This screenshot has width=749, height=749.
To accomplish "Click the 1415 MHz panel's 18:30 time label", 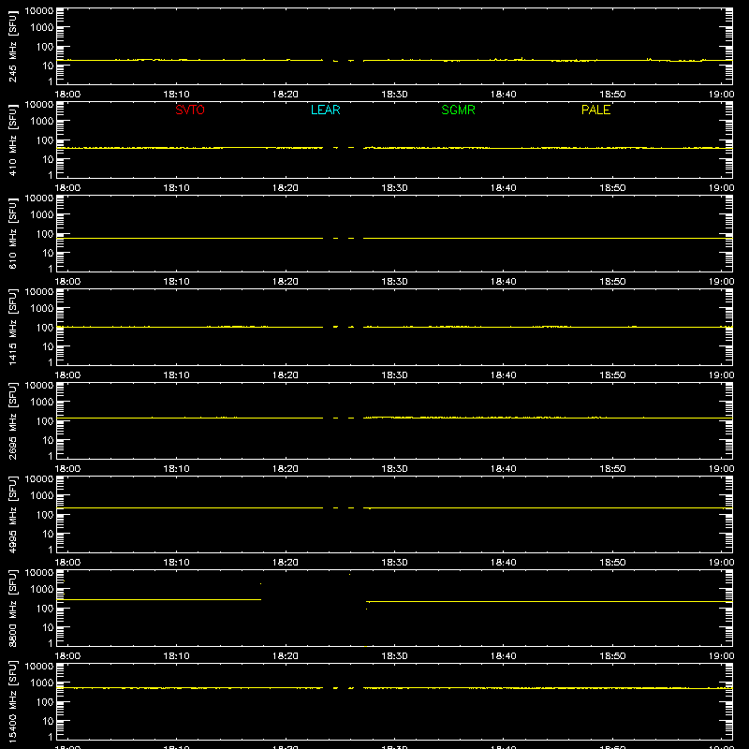I will 394,375.
